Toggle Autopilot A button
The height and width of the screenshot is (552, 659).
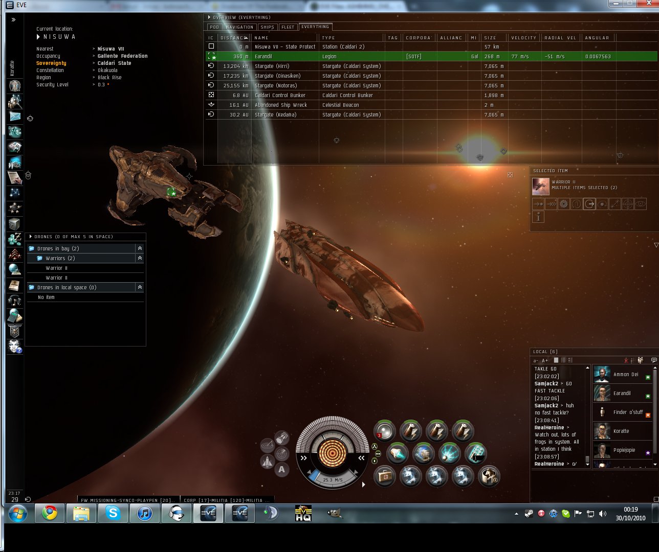[282, 469]
